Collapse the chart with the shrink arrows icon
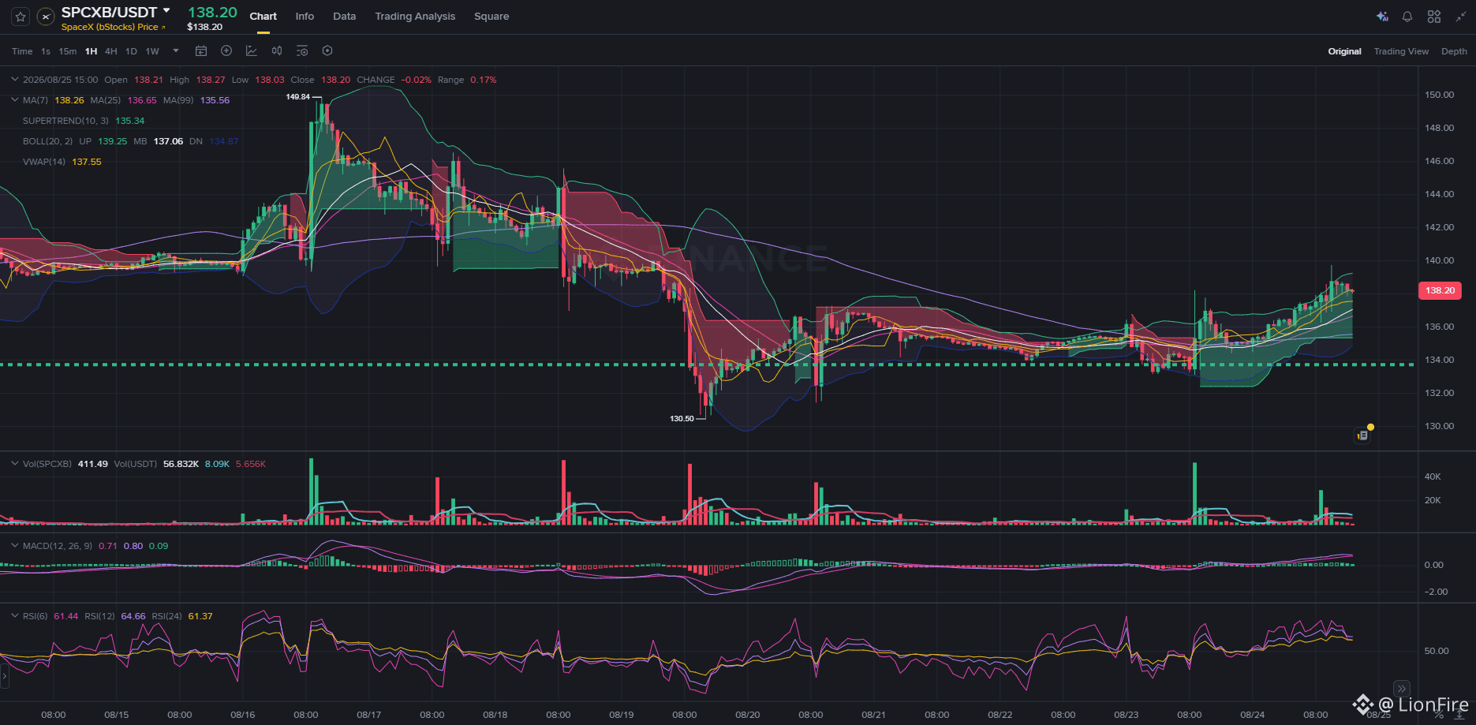1476x725 pixels. pos(1461,17)
